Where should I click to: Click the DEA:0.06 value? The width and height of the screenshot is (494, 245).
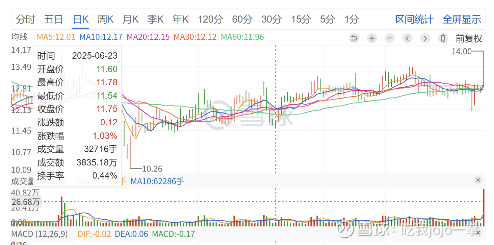(x=132, y=234)
